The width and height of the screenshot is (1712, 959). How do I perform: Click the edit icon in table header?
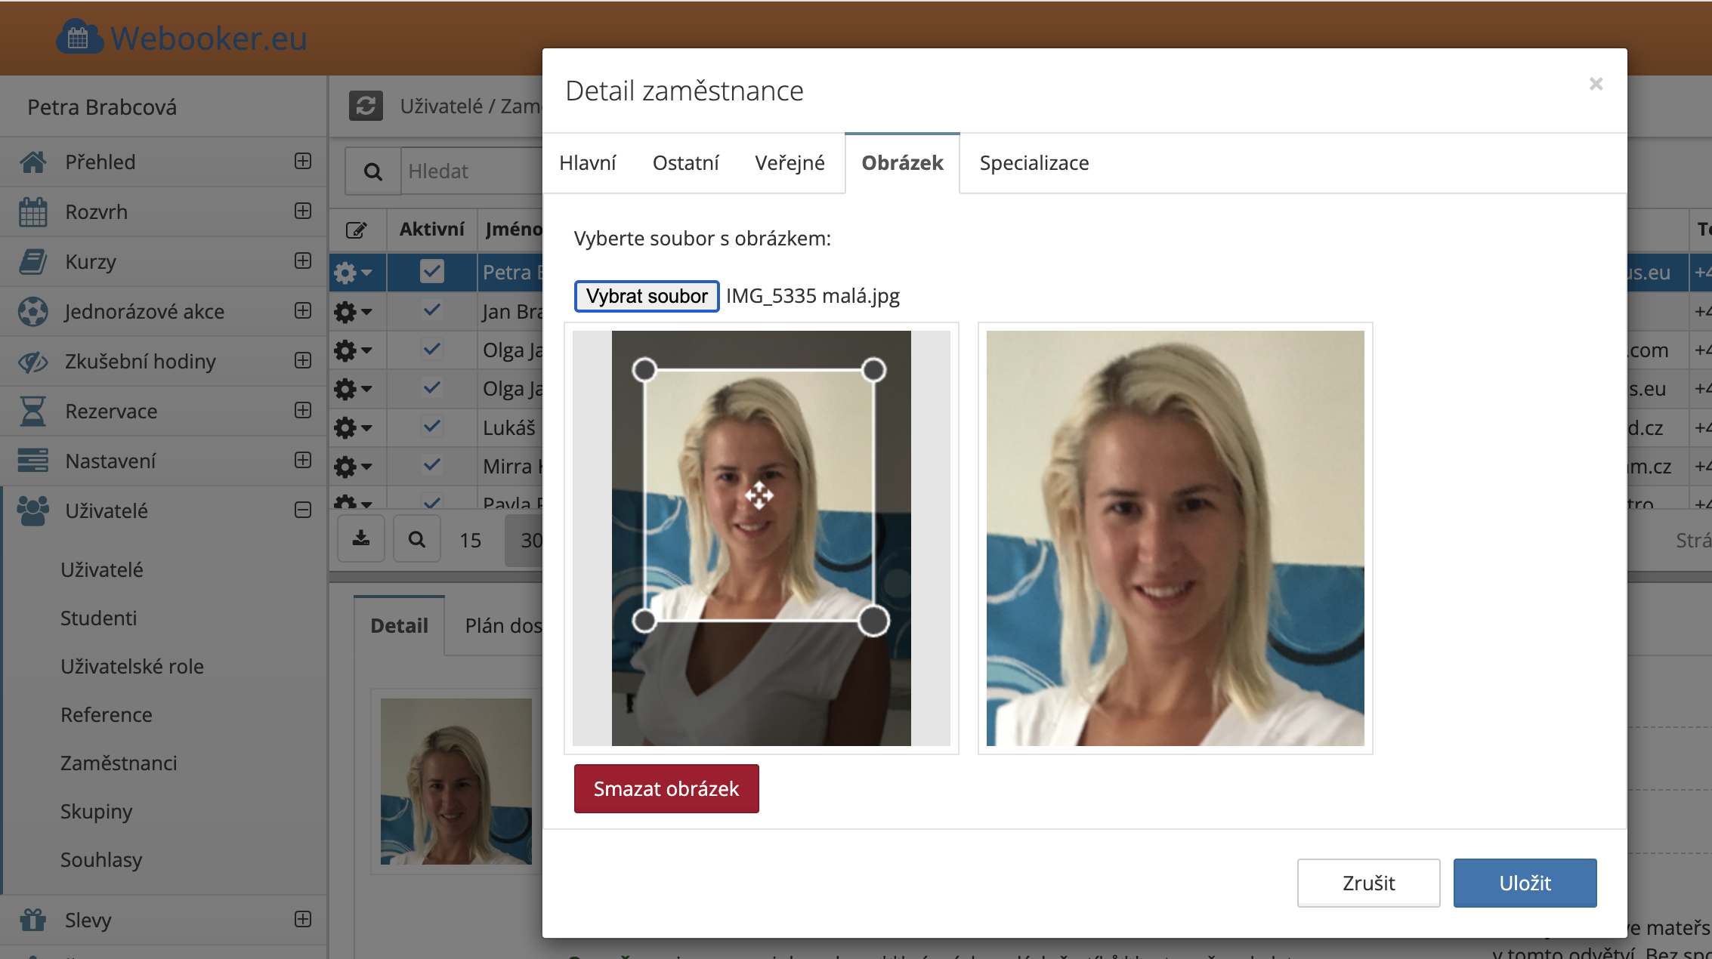[x=357, y=230]
